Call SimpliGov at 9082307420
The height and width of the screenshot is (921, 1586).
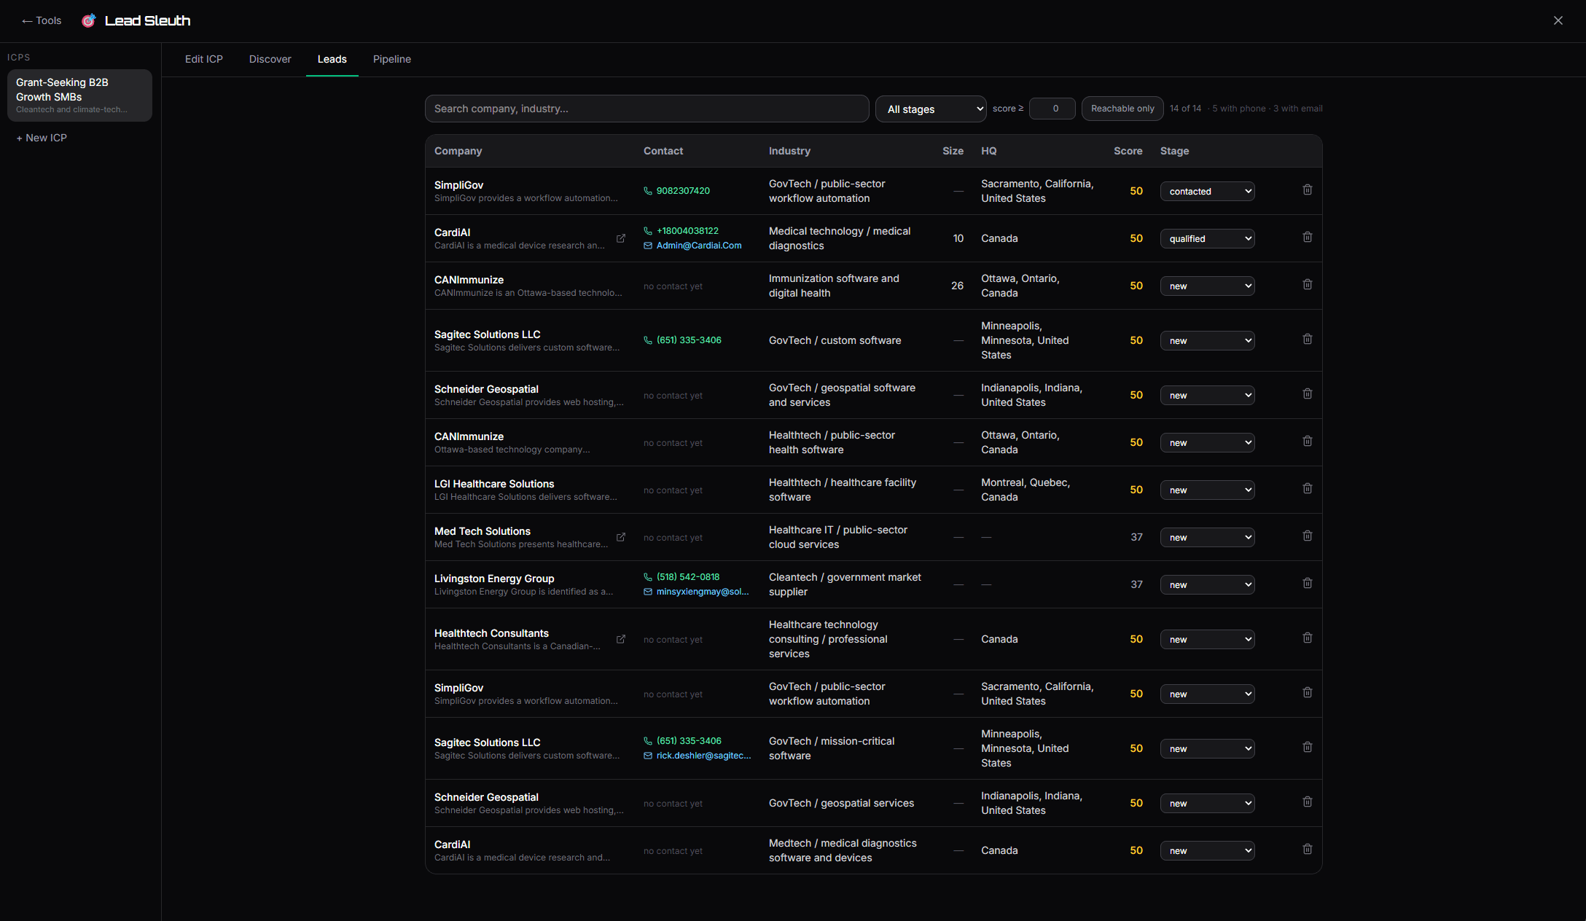[683, 191]
